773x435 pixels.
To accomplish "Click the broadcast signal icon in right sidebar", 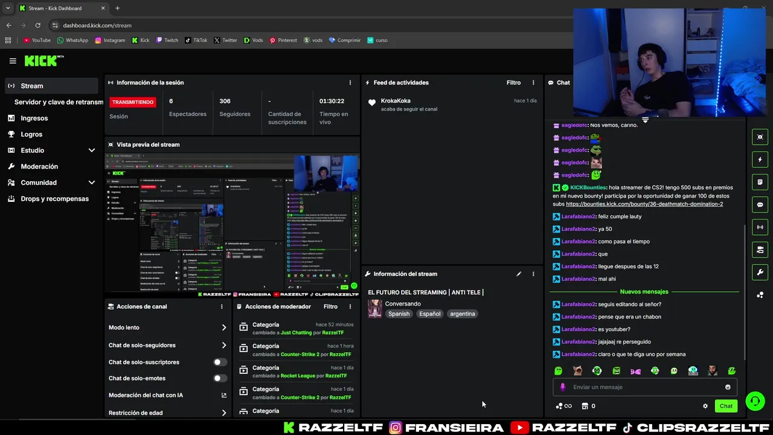I will [x=760, y=227].
